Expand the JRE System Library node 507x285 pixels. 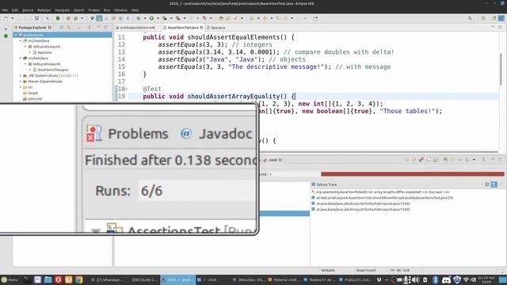click(21, 76)
